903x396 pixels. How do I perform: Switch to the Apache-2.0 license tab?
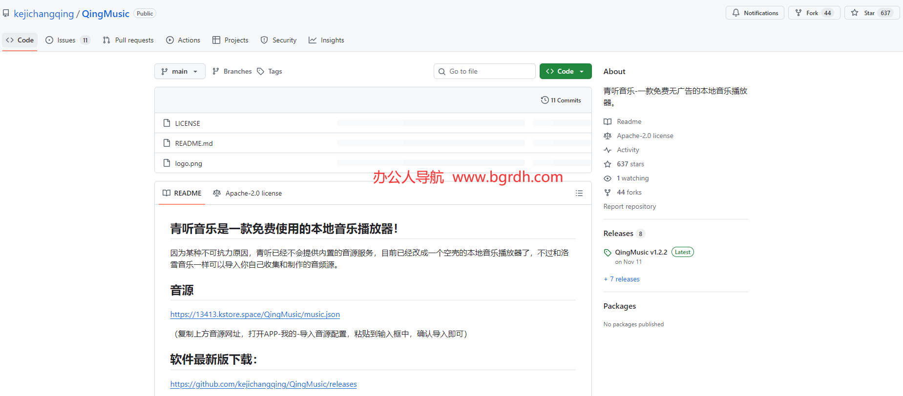tap(248, 193)
